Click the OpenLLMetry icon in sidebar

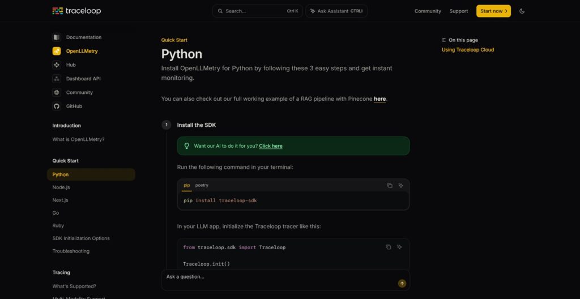pyautogui.click(x=57, y=51)
